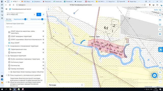Open advanced search filter settings icon

click(44, 14)
